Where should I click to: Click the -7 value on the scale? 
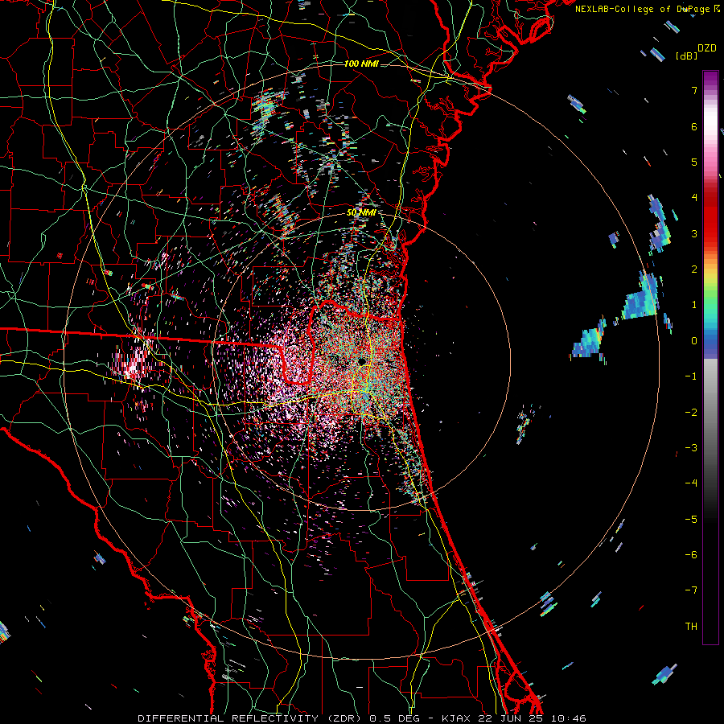tap(691, 590)
